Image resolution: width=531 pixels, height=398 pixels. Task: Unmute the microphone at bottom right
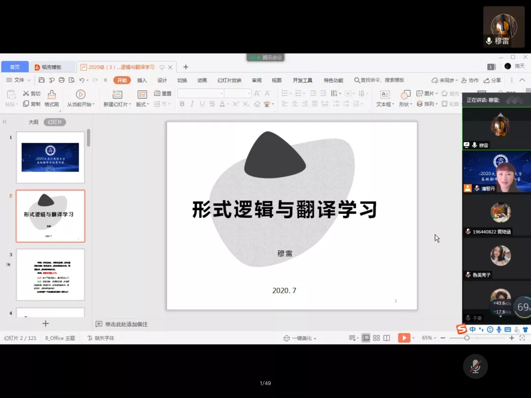[475, 366]
